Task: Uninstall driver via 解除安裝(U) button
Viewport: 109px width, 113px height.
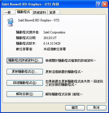Action: point(25,94)
